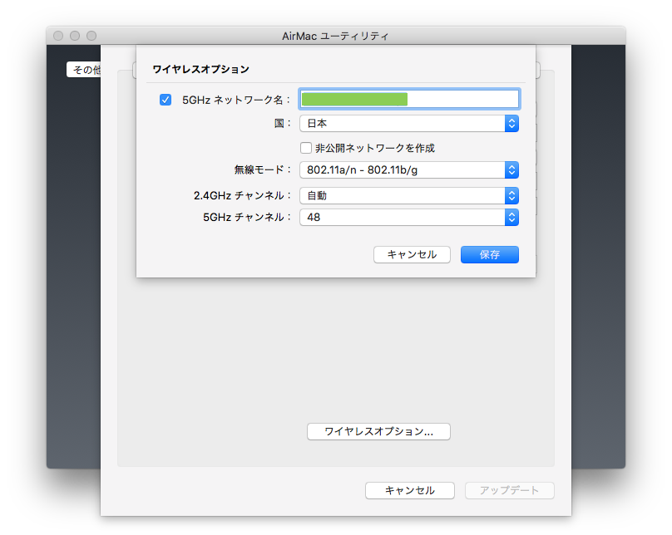Click the 国 label
The height and width of the screenshot is (535, 672).
point(282,124)
